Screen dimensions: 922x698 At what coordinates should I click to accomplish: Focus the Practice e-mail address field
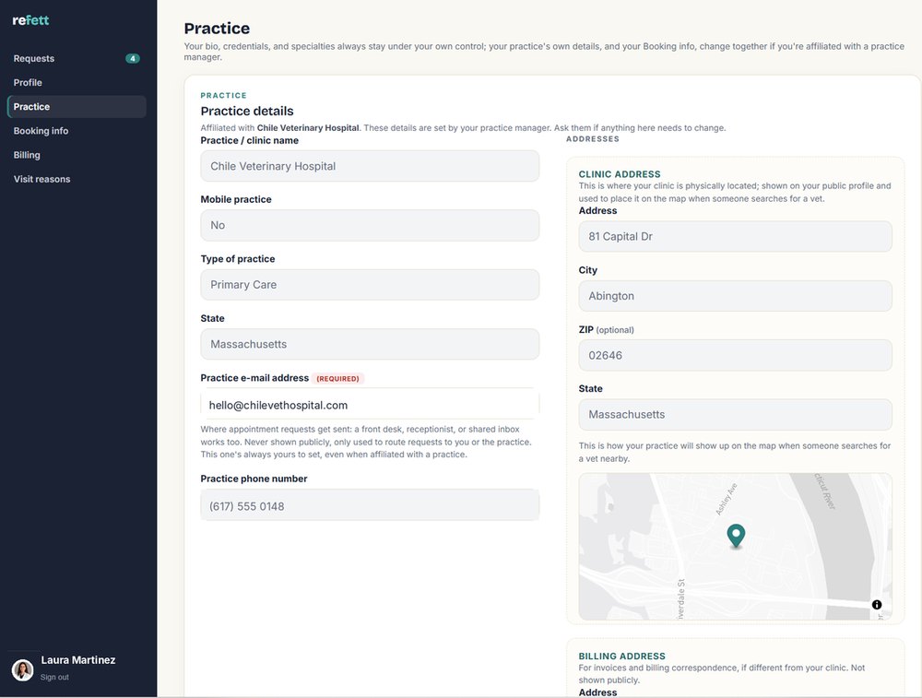370,405
